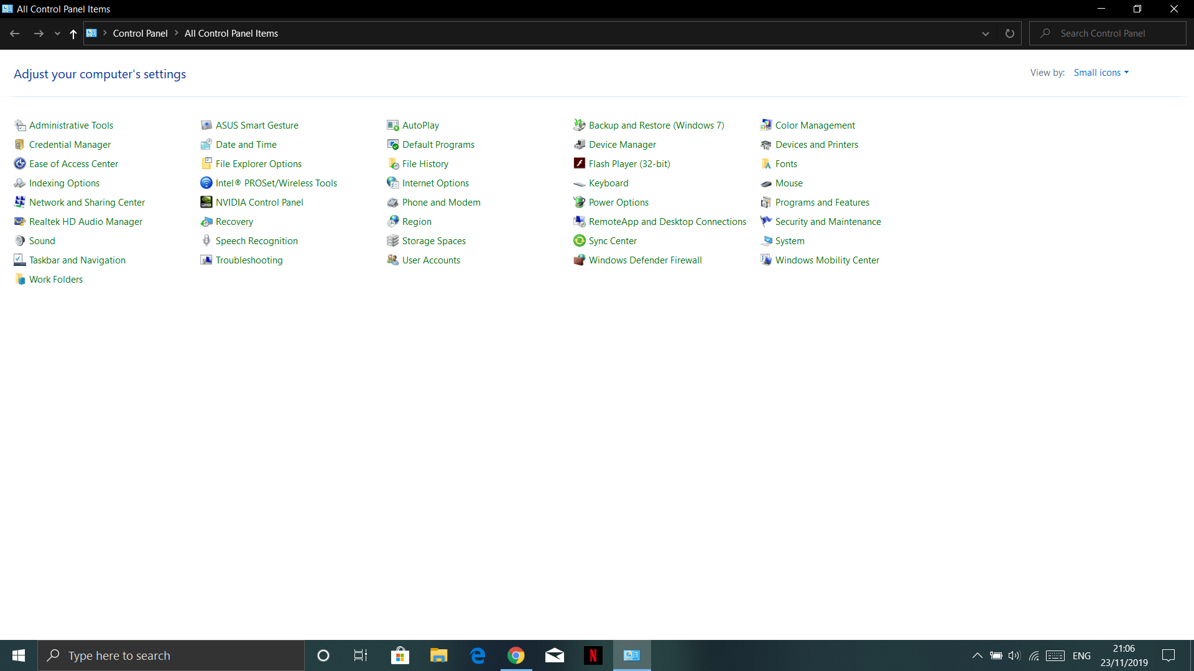This screenshot has height=671, width=1194.
Task: Open the recent locations dropdown arrow
Action: coord(57,34)
